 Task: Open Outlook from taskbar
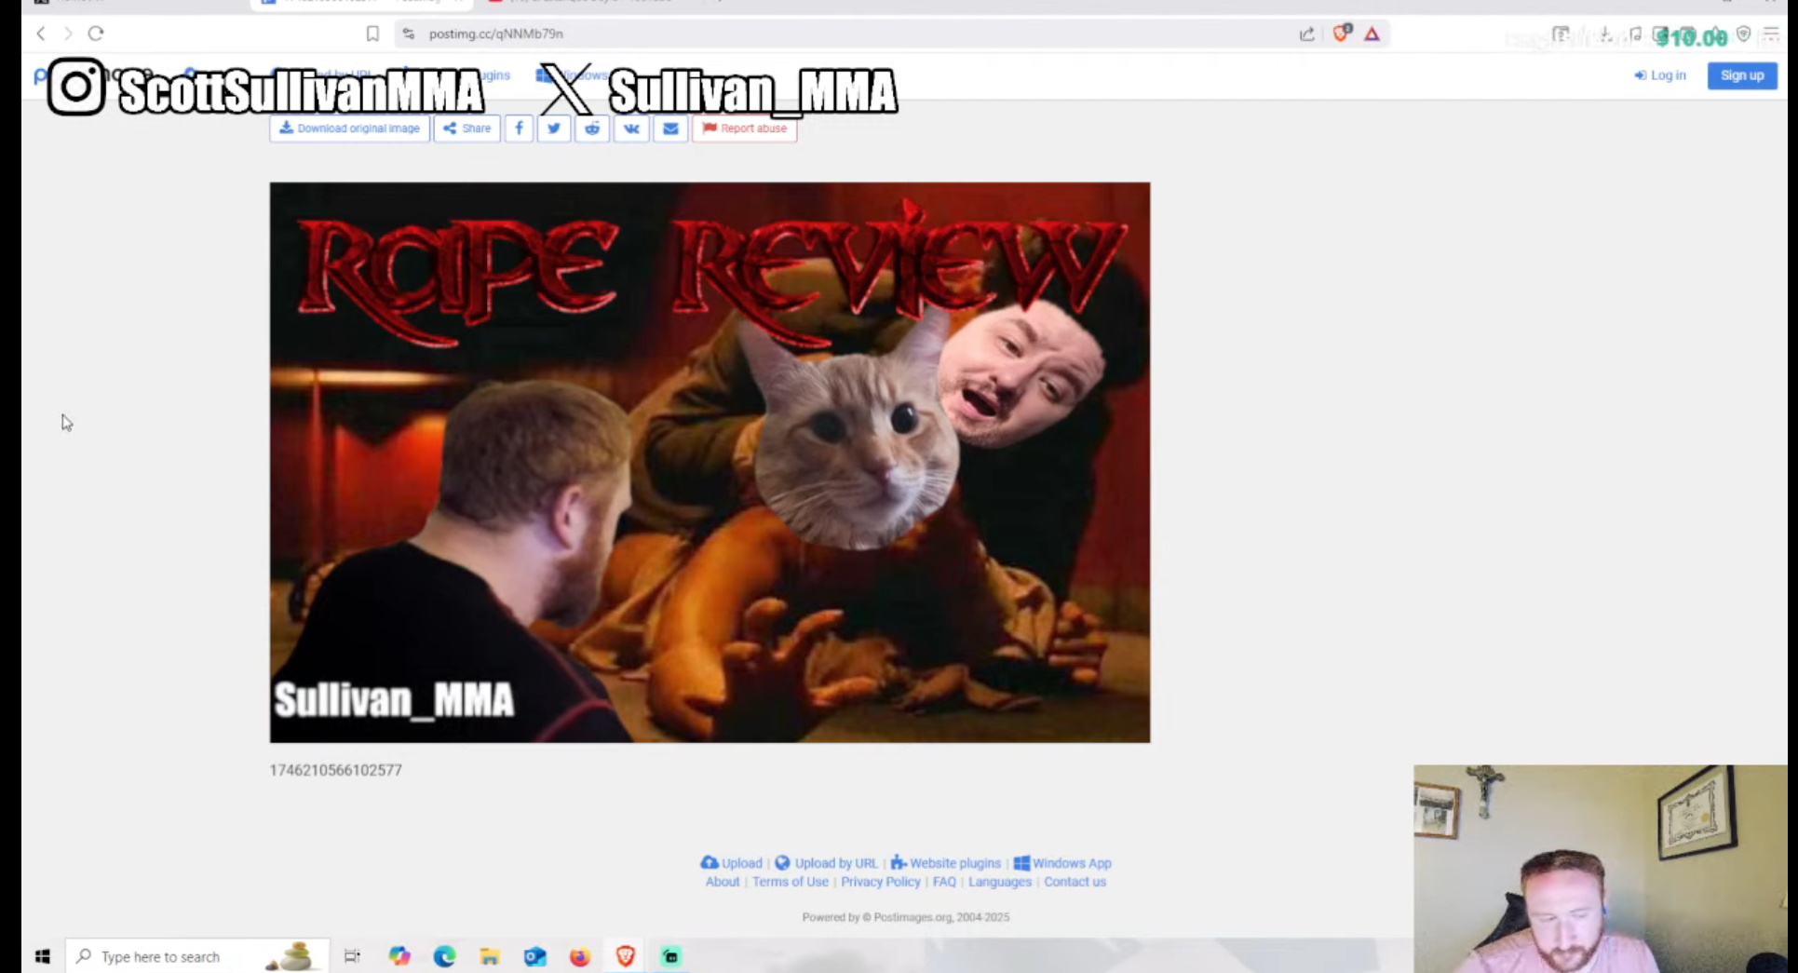coord(535,956)
